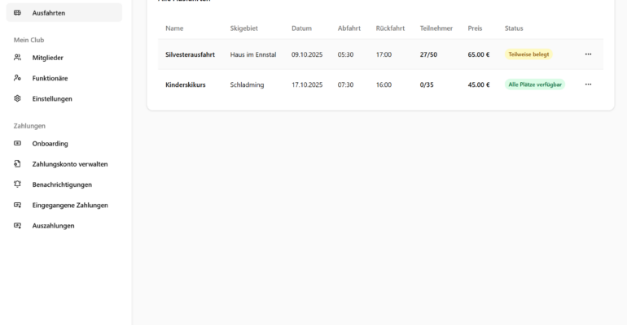Open the actions menu for Silvesterausfahrt
This screenshot has height=325, width=627.
pyautogui.click(x=588, y=54)
